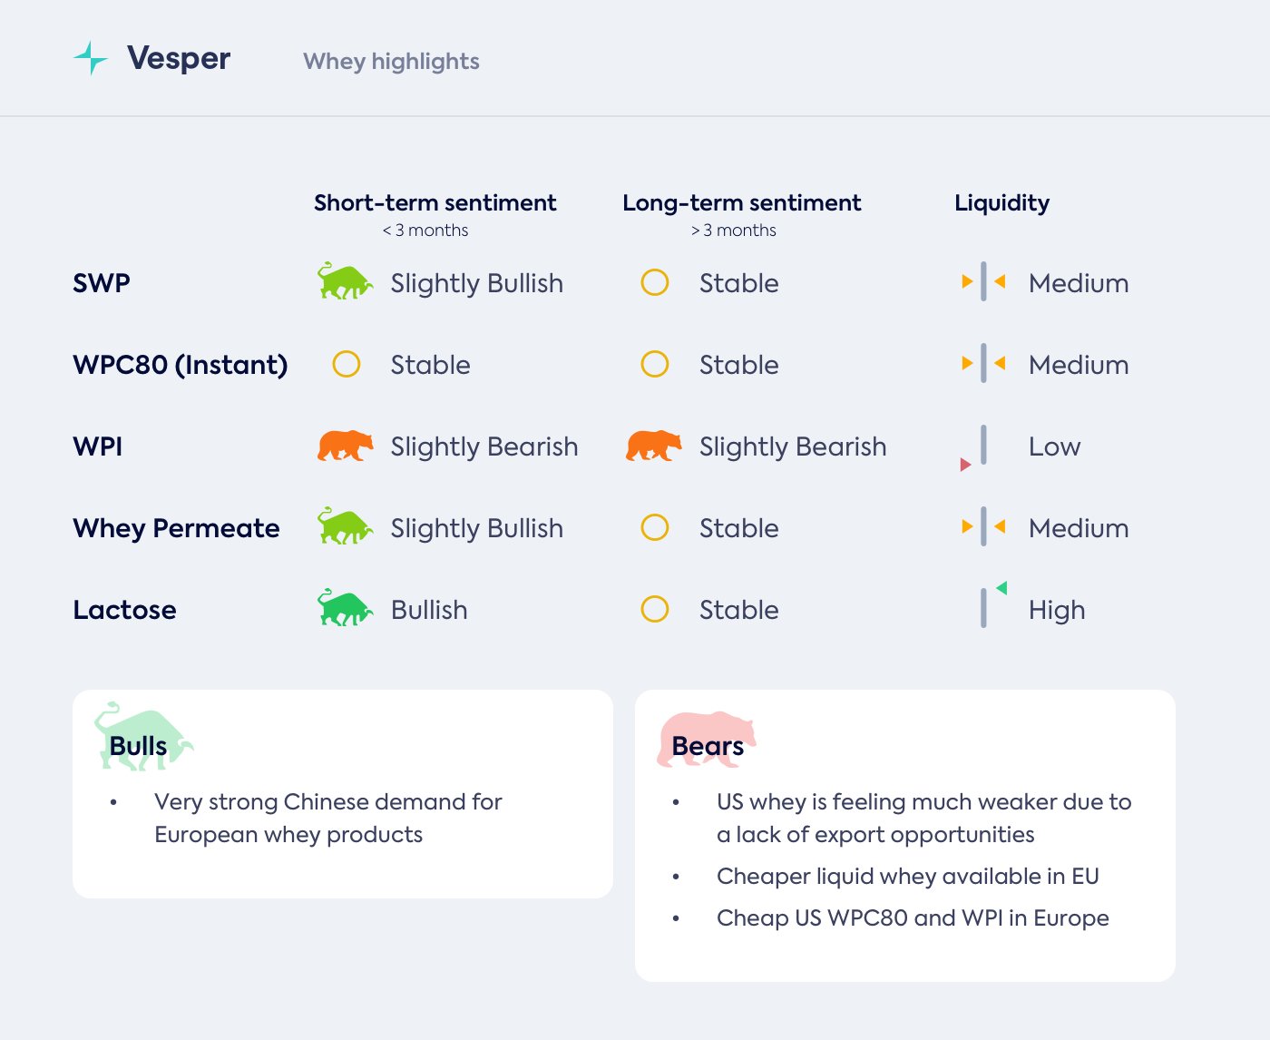Click the Lactose long-term stable circle icon
This screenshot has height=1040, width=1270.
click(x=655, y=609)
